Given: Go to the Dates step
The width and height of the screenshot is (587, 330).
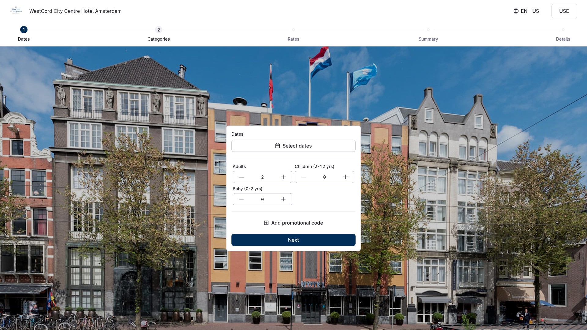Looking at the screenshot, I should [24, 34].
